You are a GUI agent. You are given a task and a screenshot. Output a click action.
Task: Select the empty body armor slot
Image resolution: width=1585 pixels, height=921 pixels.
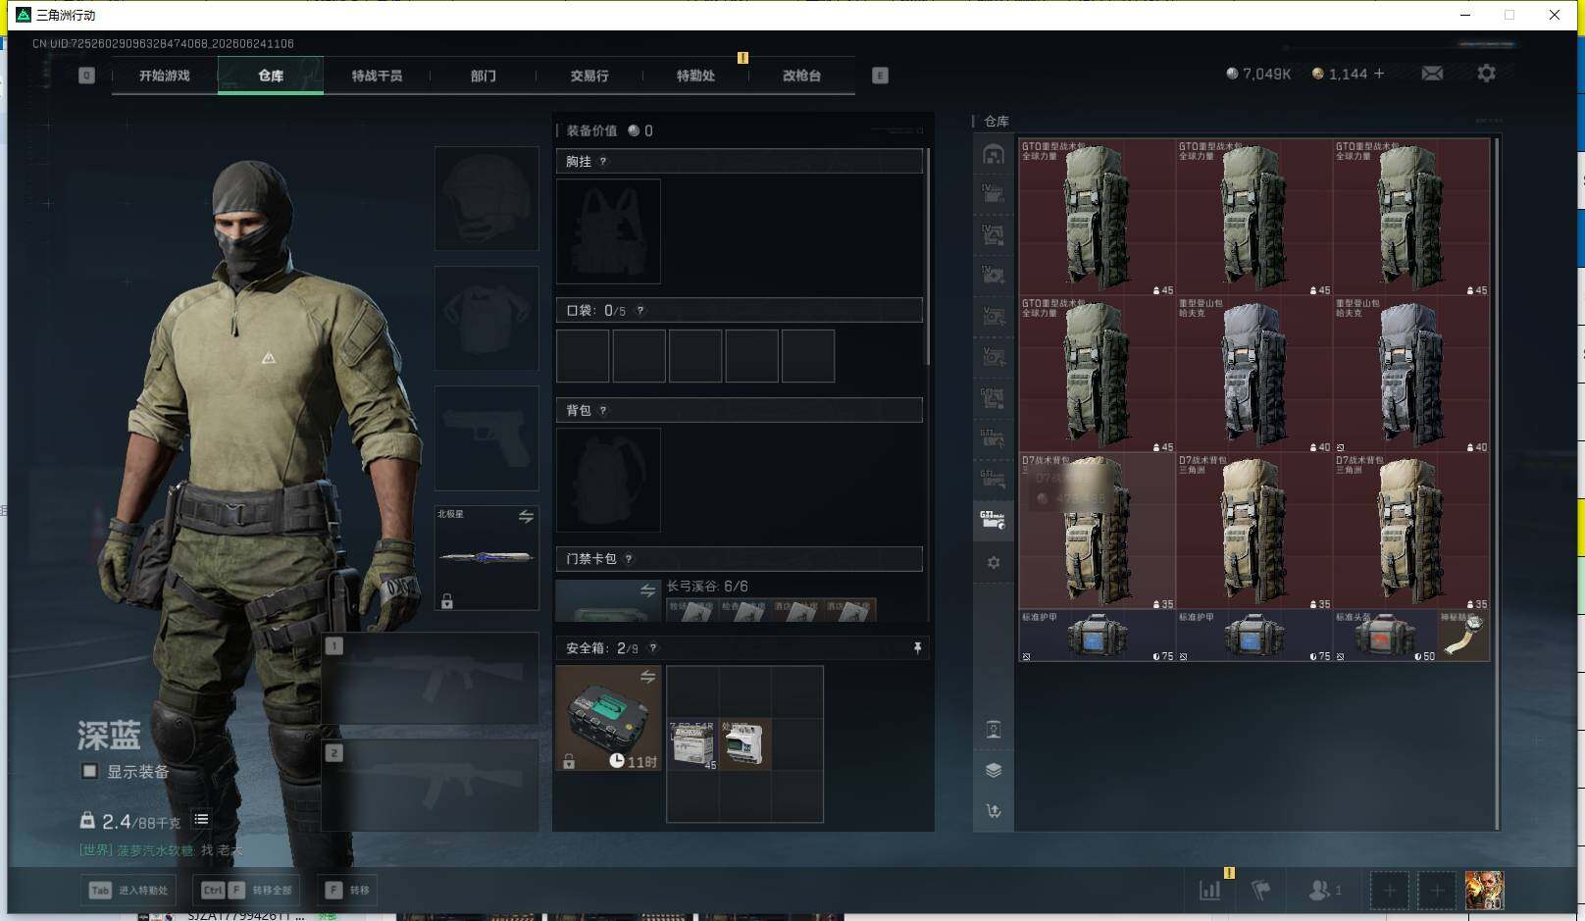pos(486,318)
